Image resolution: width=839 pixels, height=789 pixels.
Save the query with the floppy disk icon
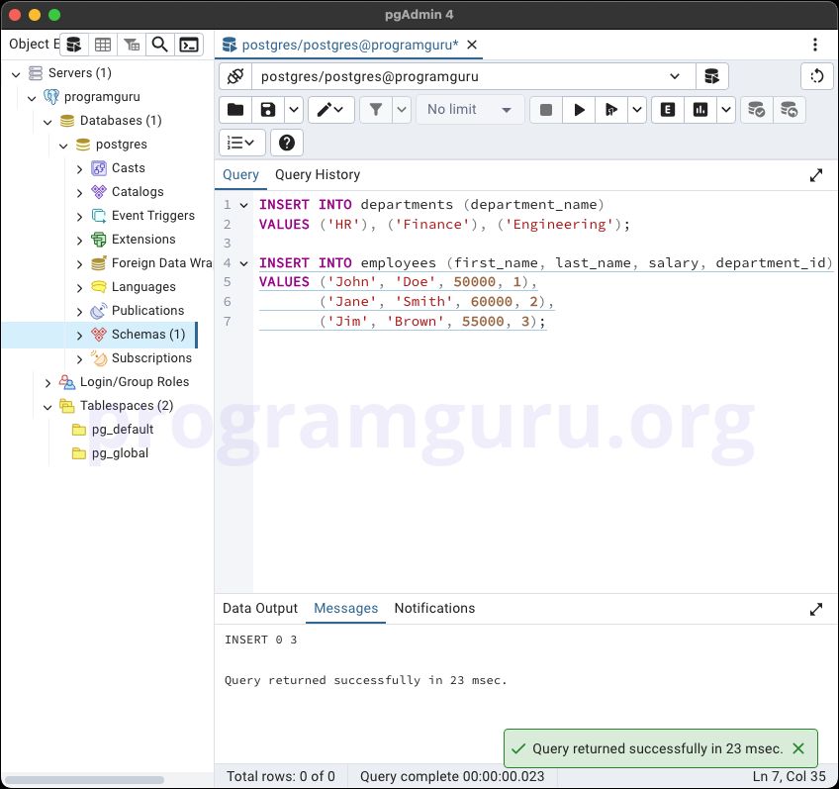coord(268,110)
